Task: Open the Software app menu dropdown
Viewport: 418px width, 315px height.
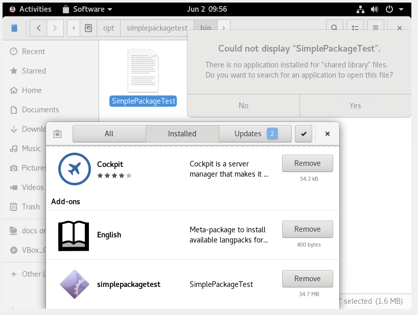Action: [x=88, y=9]
